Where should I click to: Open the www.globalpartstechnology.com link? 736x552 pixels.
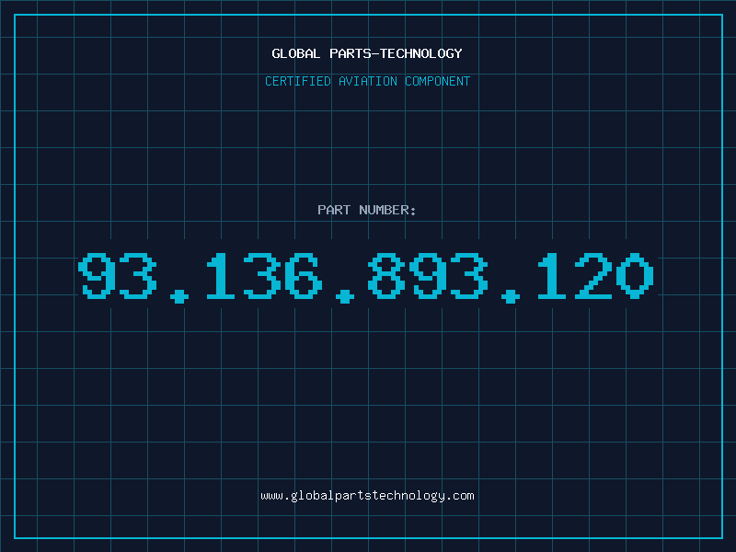point(367,496)
